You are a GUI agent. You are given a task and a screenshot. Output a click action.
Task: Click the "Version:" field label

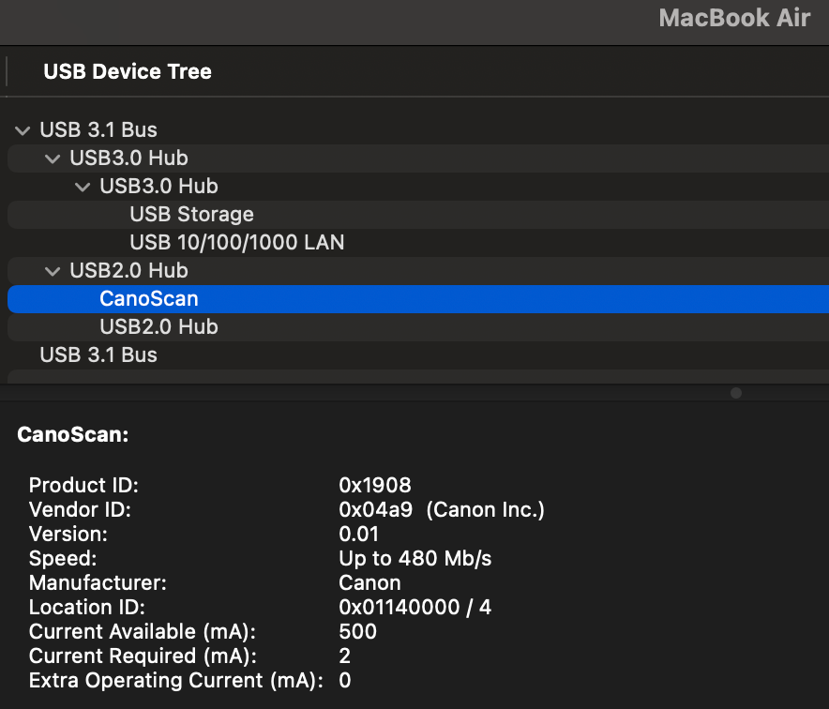[x=68, y=534]
